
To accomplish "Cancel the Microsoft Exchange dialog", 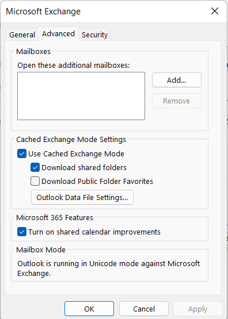I will tap(144, 309).
